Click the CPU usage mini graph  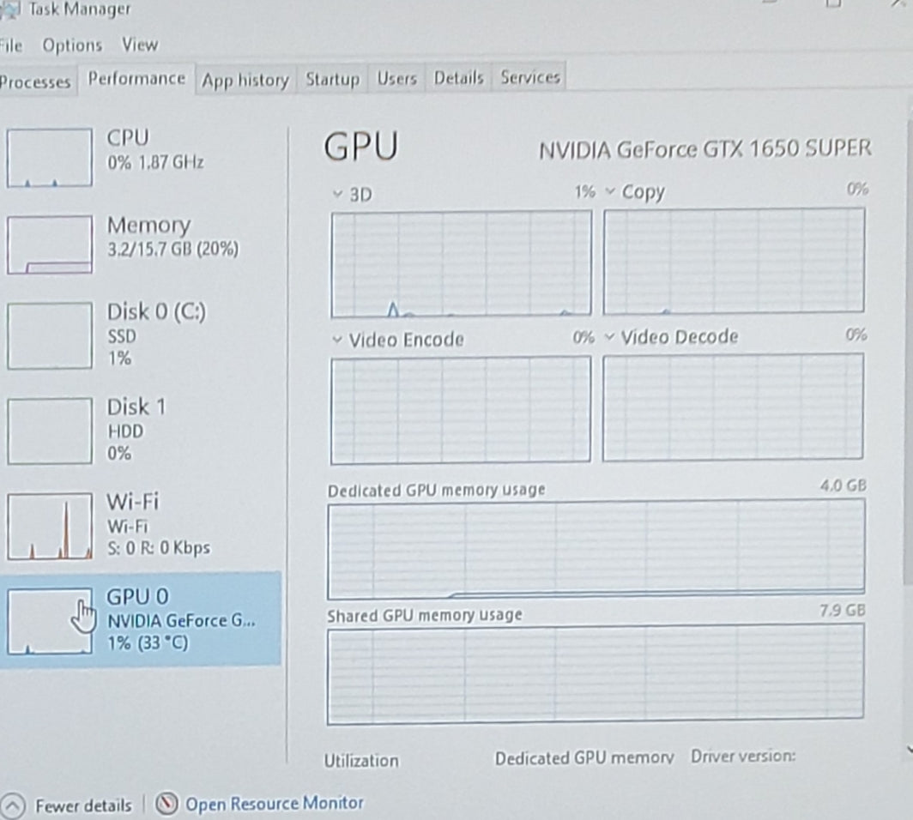point(50,158)
